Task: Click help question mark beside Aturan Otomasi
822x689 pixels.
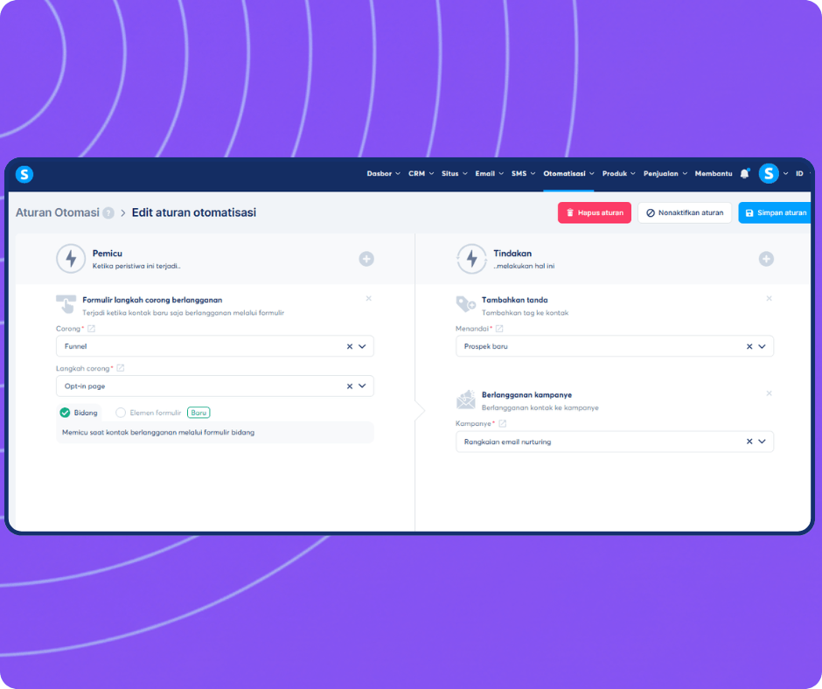Action: click(x=108, y=212)
